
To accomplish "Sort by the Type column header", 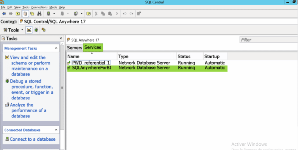I will (147, 56).
